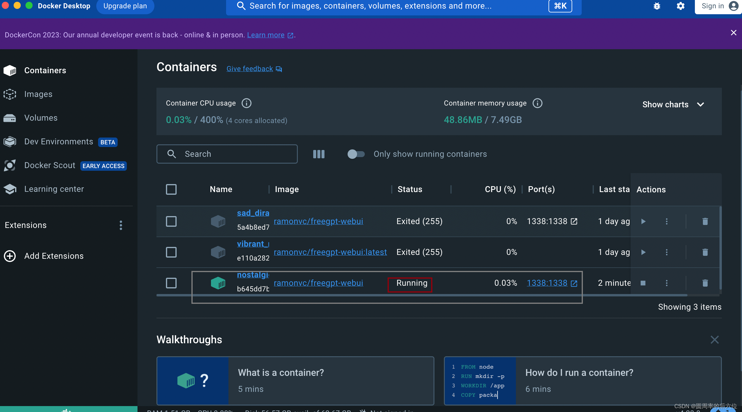This screenshot has height=412, width=742.
Task: Click the Upgrade plan button
Action: click(x=125, y=6)
